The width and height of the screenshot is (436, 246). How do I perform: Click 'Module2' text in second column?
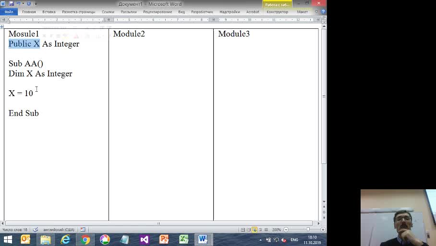129,34
